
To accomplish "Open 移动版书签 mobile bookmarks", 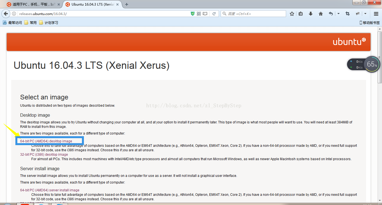I will click(x=369, y=23).
